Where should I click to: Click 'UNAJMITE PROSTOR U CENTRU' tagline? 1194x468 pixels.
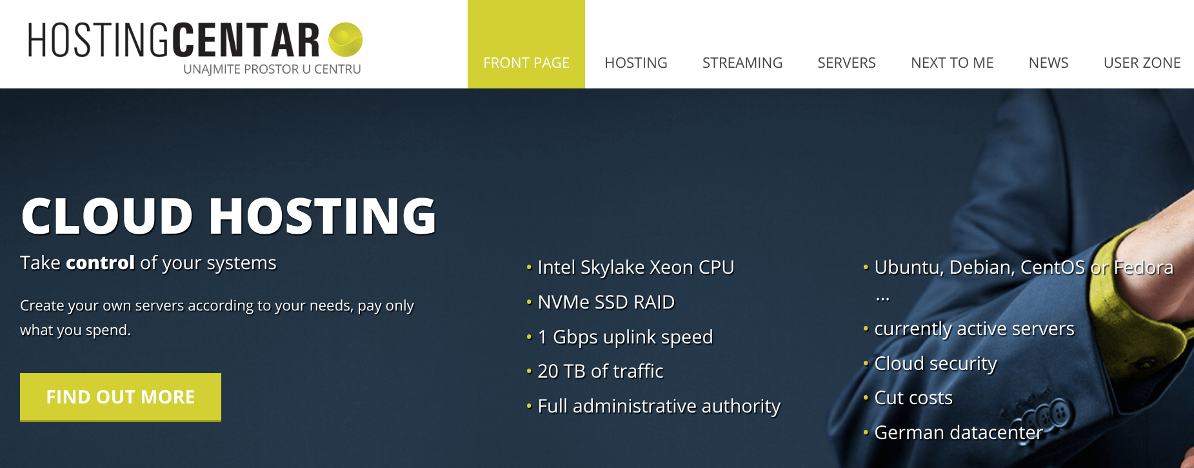point(272,69)
